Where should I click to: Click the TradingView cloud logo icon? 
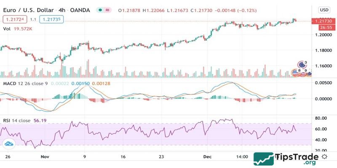tap(9, 144)
